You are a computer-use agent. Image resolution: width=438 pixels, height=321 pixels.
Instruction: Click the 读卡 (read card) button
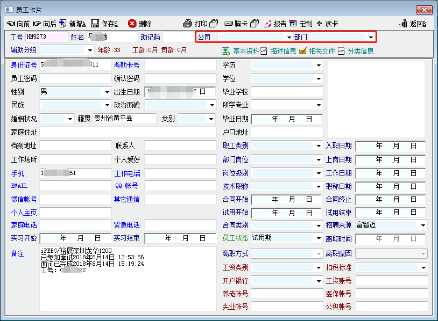click(x=327, y=24)
